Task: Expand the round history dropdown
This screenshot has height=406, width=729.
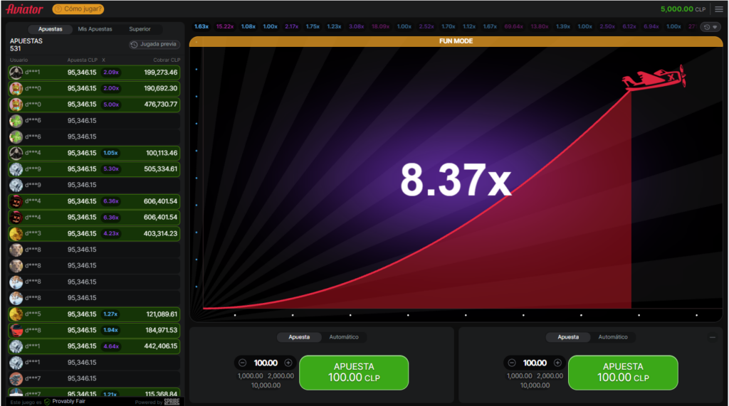Action: tap(710, 27)
